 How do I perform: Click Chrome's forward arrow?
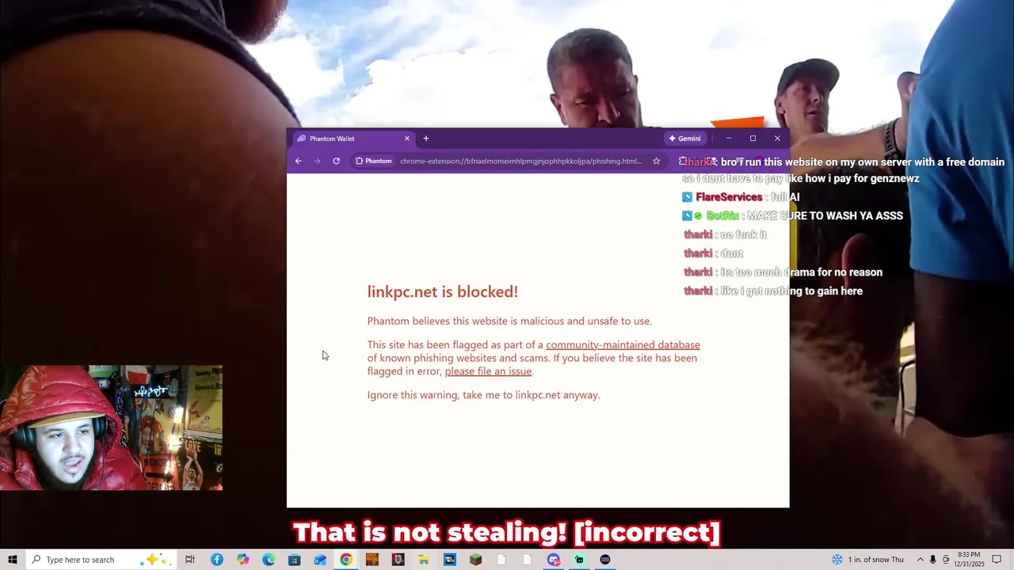[318, 161]
